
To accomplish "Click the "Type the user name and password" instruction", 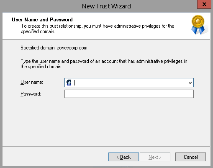I will (x=104, y=64).
